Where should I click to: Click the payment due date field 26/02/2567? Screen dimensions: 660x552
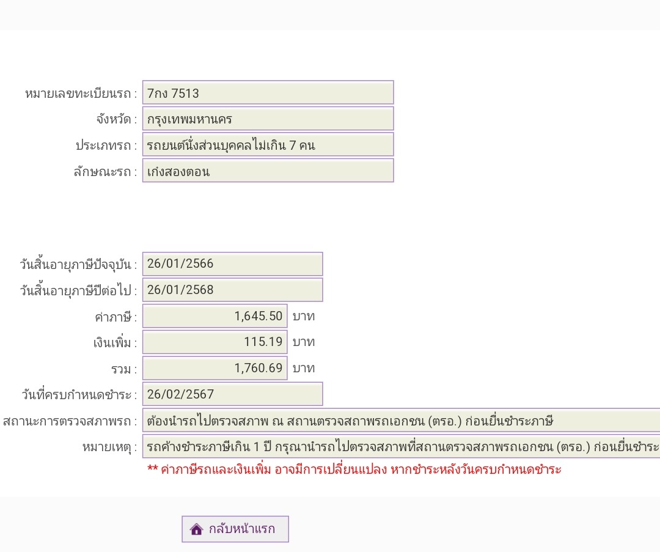point(233,394)
